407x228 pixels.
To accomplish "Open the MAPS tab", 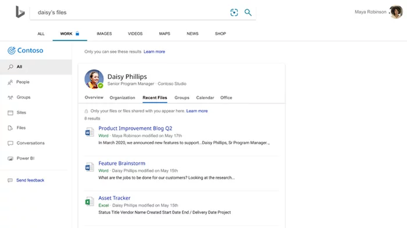I will click(x=165, y=34).
